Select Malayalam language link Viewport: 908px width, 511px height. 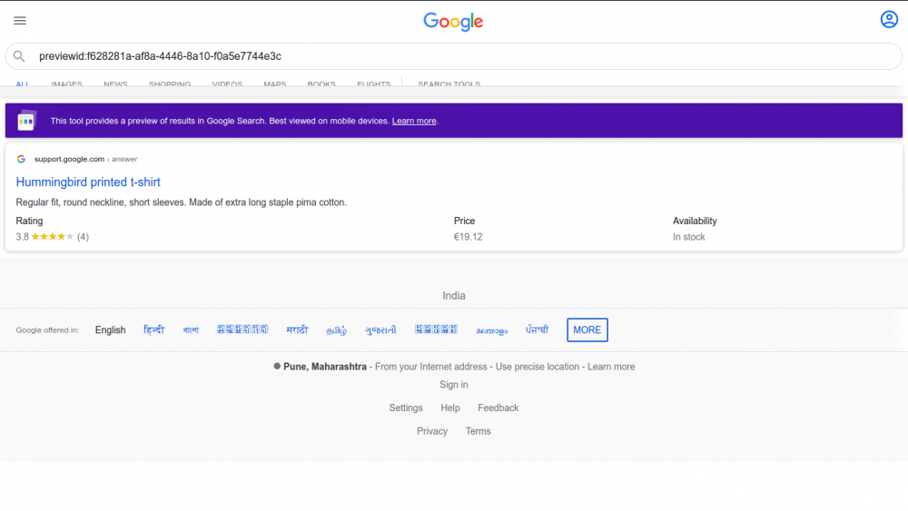491,330
